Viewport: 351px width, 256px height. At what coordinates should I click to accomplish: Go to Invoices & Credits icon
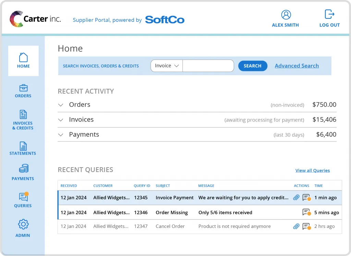23,114
